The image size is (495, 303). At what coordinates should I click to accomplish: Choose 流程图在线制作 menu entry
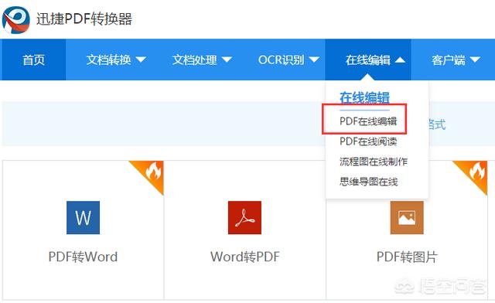[x=374, y=162]
